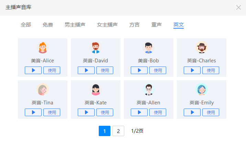Click 使用 for the 英音-Kate voice
This screenshot has height=143, width=246.
[105, 112]
